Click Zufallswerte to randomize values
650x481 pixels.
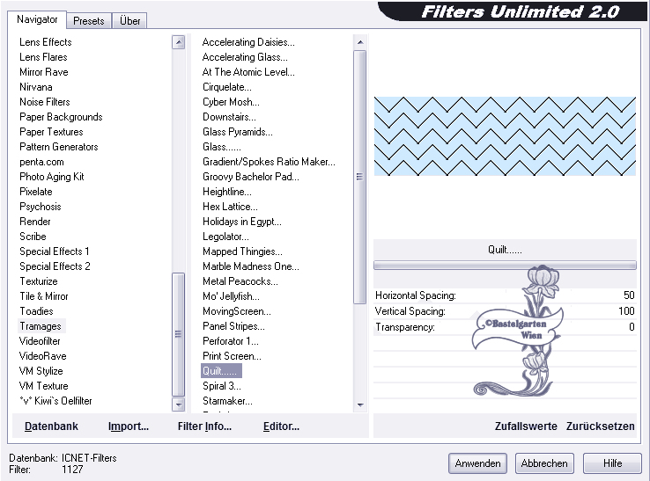click(x=526, y=426)
